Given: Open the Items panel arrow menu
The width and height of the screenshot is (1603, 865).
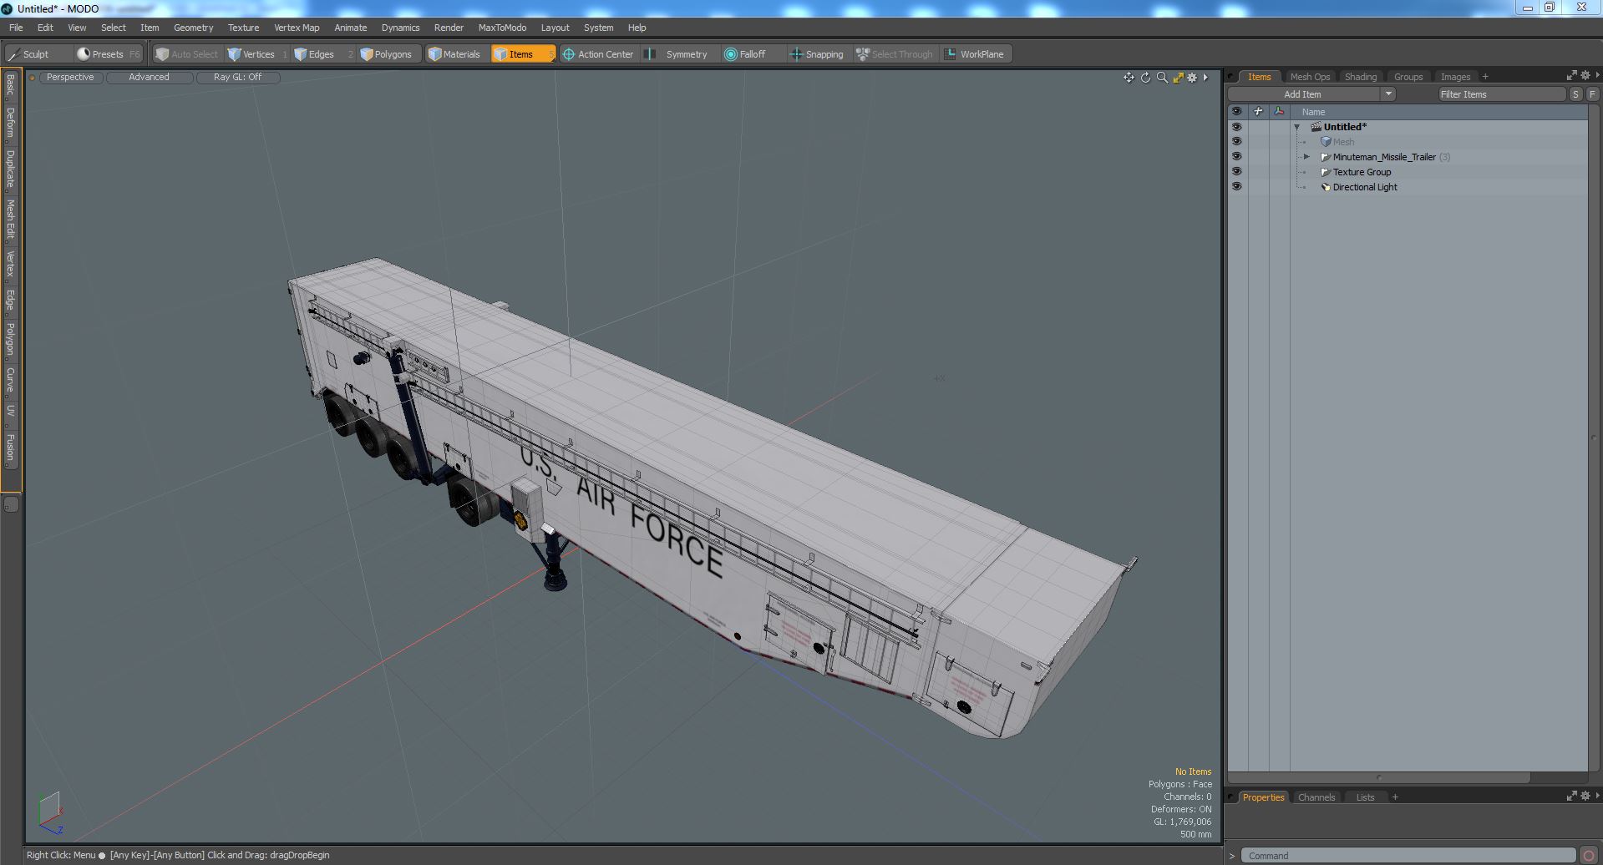Looking at the screenshot, I should point(1596,75).
